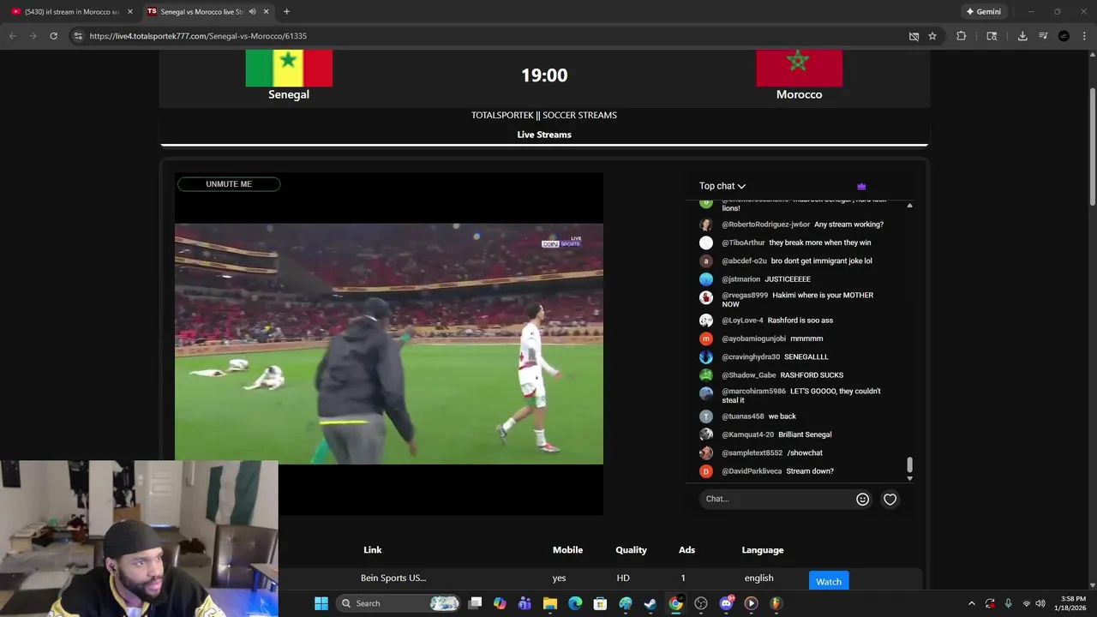Click the Morocco flag image
Image resolution: width=1097 pixels, height=617 pixels.
click(799, 69)
